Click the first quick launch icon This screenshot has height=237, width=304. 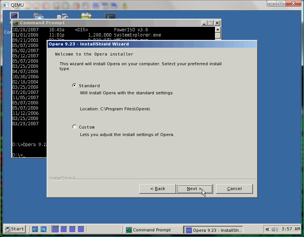point(35,229)
